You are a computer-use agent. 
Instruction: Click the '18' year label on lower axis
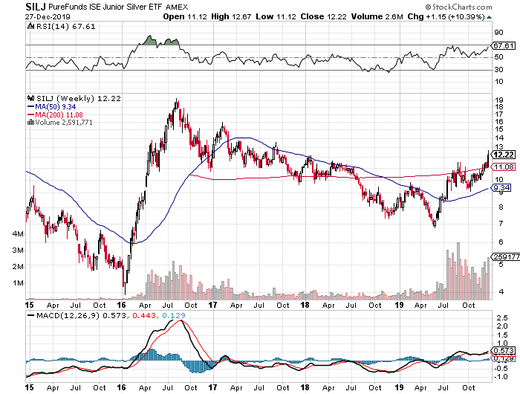pos(305,387)
